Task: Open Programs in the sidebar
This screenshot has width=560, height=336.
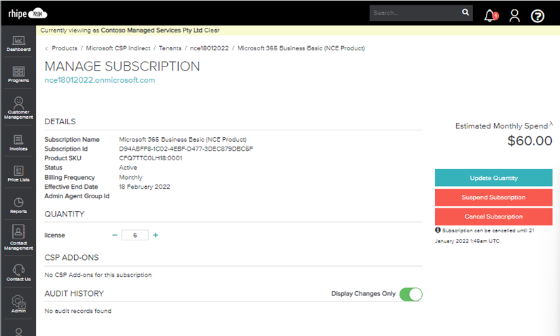Action: click(x=18, y=75)
